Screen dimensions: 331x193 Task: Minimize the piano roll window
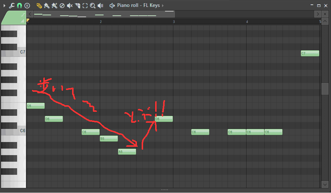(x=312, y=5)
